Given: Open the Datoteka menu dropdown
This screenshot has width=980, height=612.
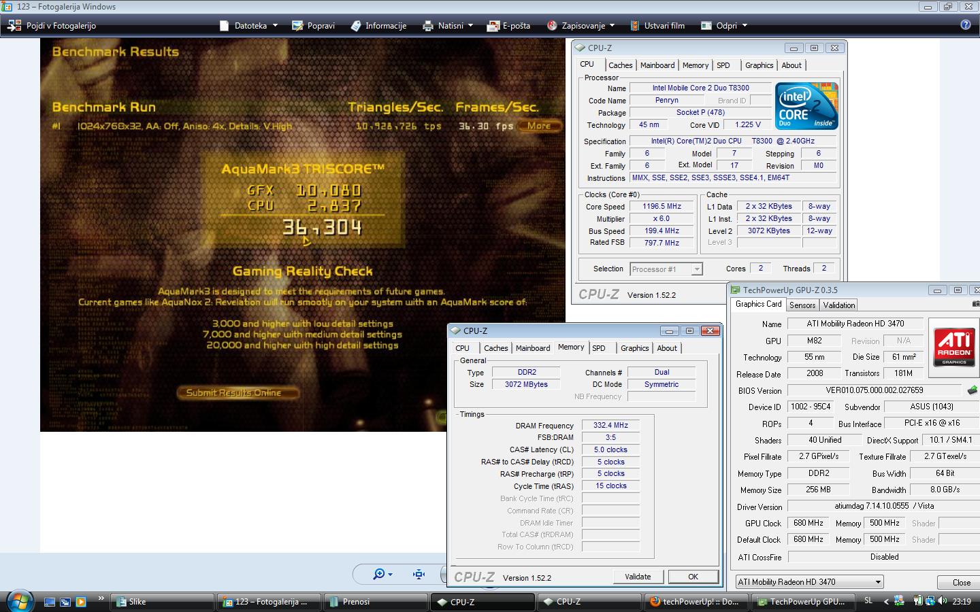Looking at the screenshot, I should click(249, 26).
